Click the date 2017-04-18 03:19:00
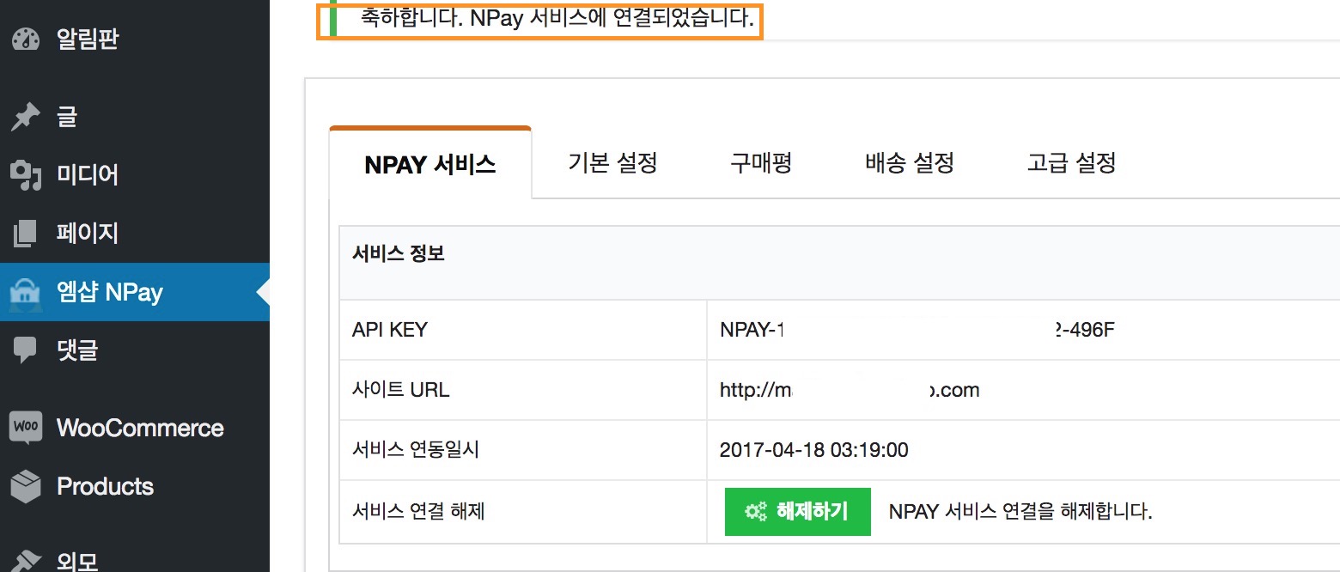 [x=814, y=450]
